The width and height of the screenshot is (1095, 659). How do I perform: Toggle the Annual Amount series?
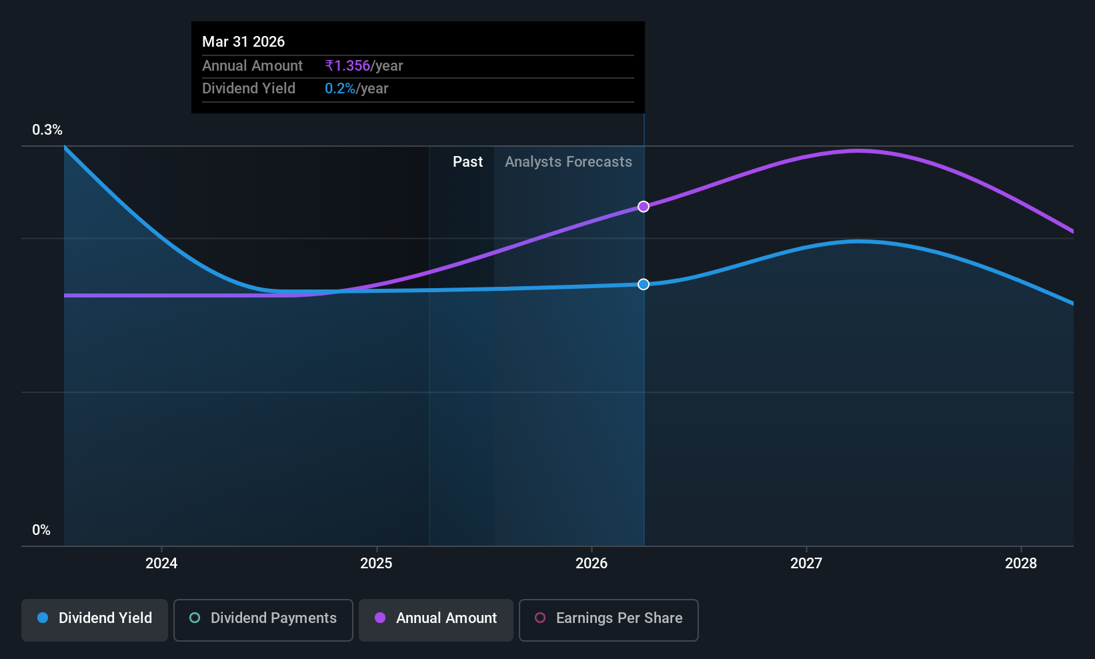point(436,620)
